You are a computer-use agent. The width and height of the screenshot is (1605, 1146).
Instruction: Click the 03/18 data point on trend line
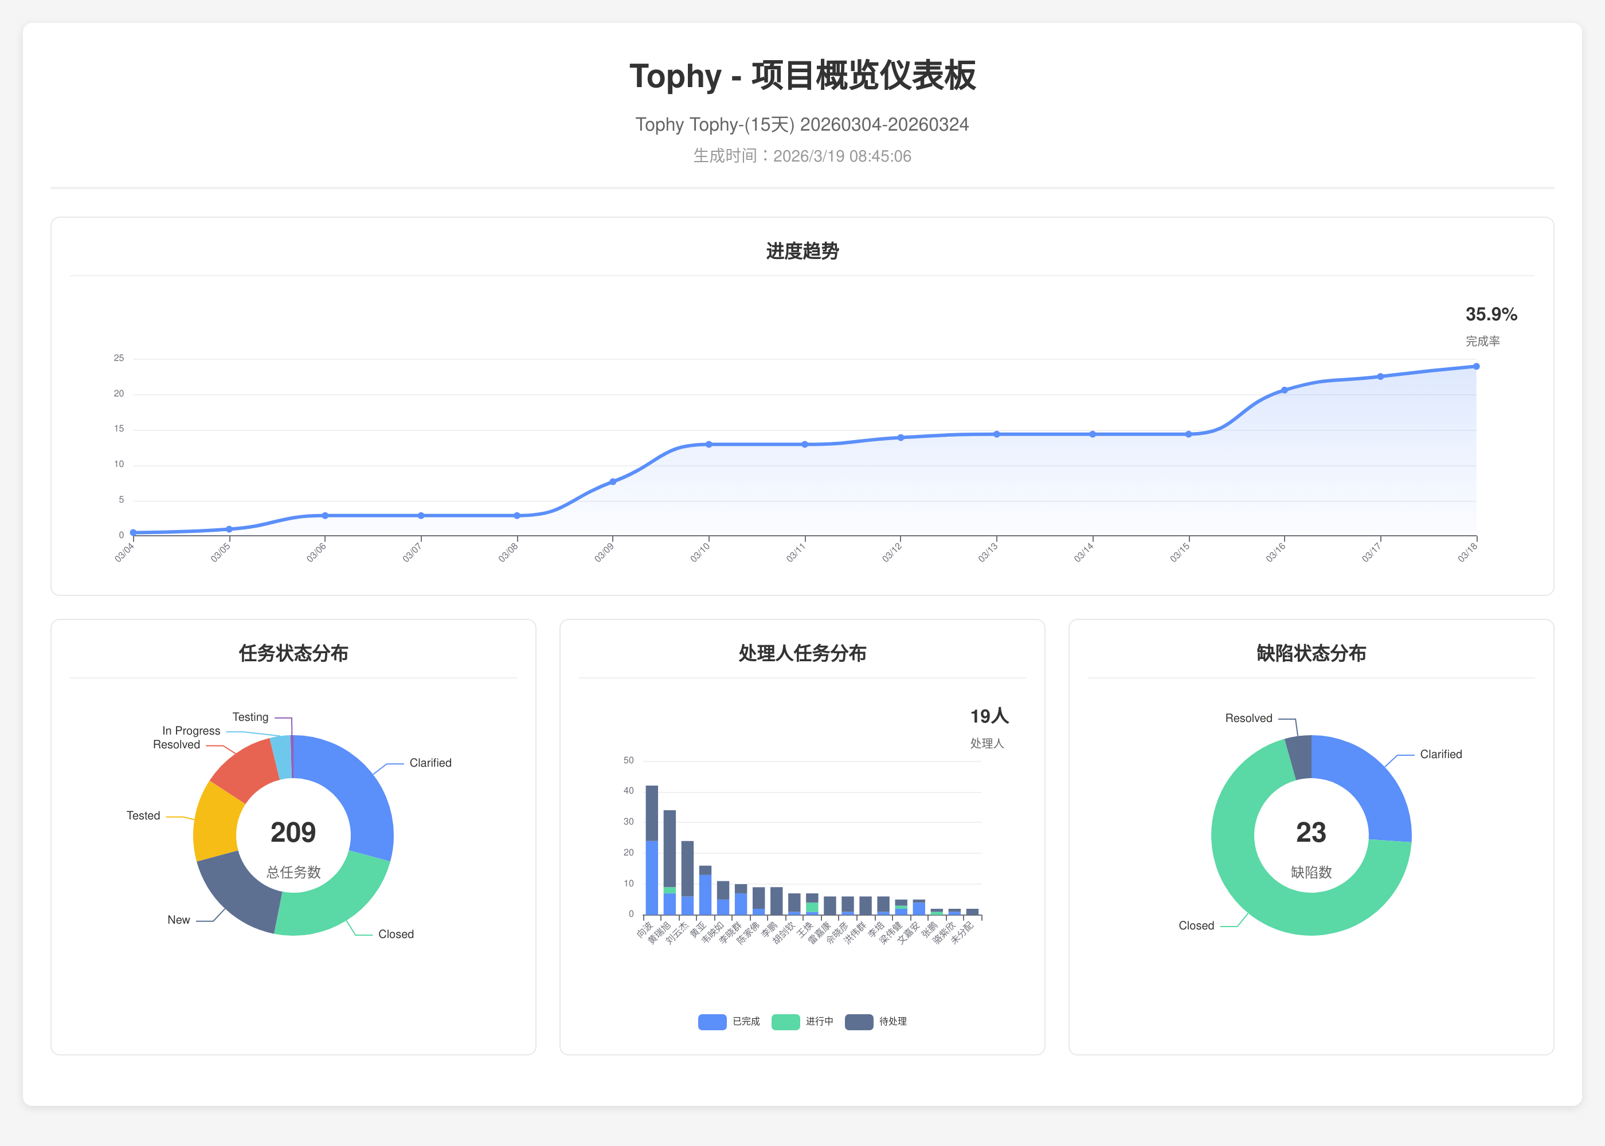[x=1476, y=366]
